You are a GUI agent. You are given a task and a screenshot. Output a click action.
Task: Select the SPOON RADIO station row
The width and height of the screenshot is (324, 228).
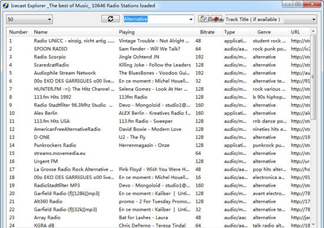click(158, 49)
